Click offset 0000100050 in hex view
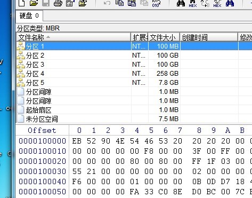 [x=42, y=192]
